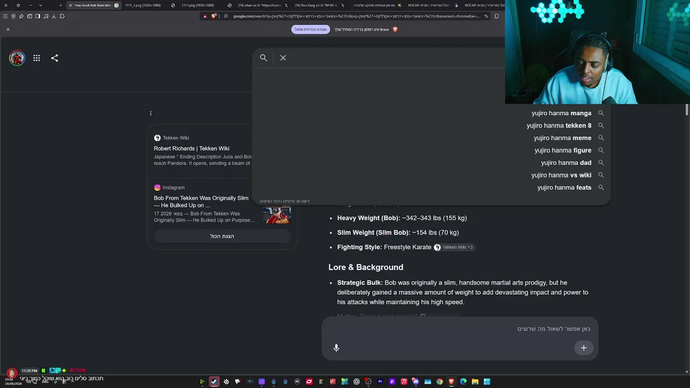
Task: Click the share icon near the profile avatar
Action: click(x=54, y=58)
